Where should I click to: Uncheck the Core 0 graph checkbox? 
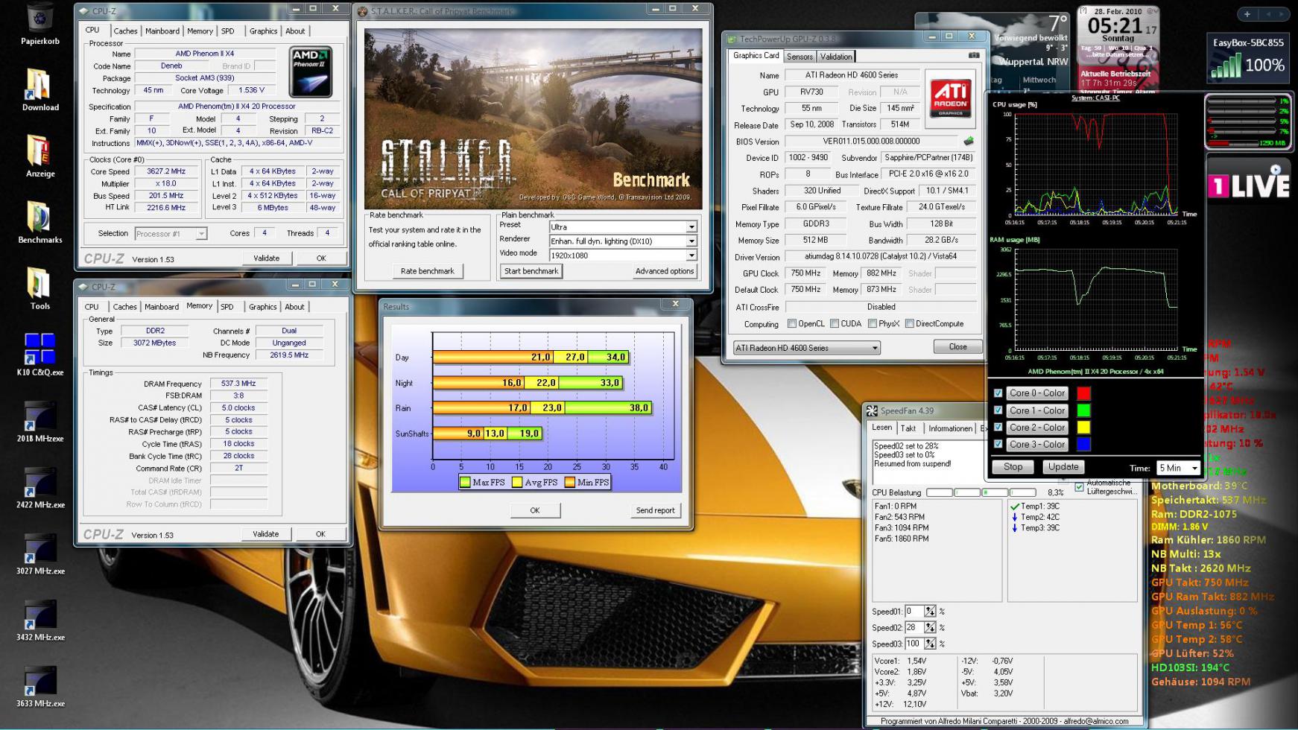[x=998, y=393]
